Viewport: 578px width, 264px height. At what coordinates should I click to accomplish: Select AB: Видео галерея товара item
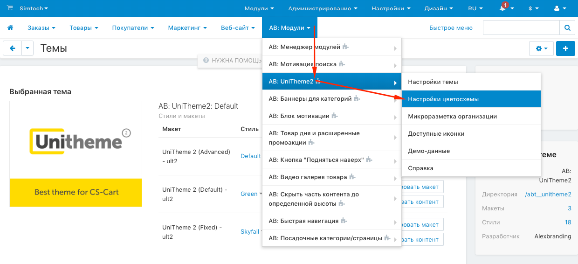click(x=332, y=177)
